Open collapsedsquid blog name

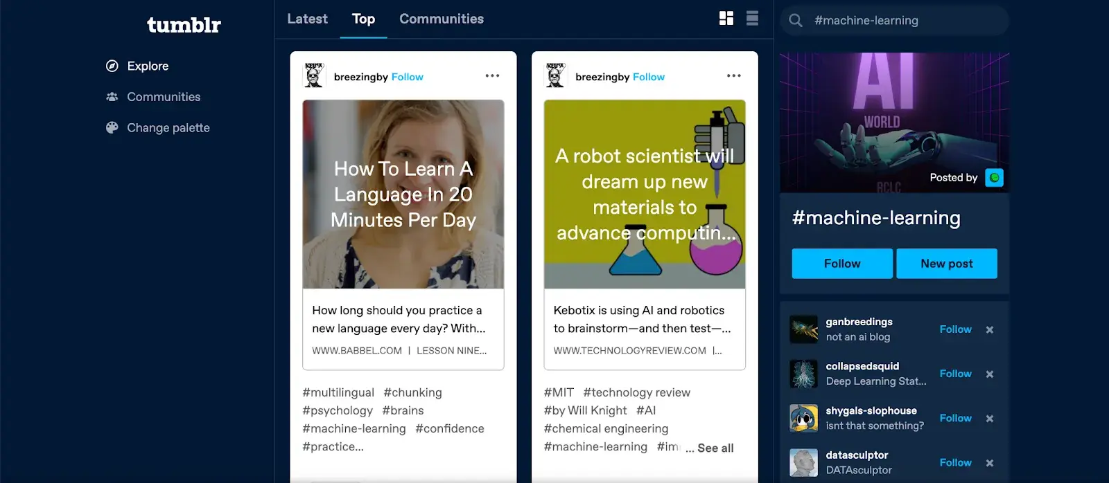tap(862, 366)
